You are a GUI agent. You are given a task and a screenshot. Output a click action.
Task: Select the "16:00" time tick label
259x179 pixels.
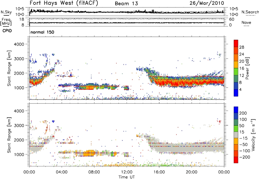[159, 172]
